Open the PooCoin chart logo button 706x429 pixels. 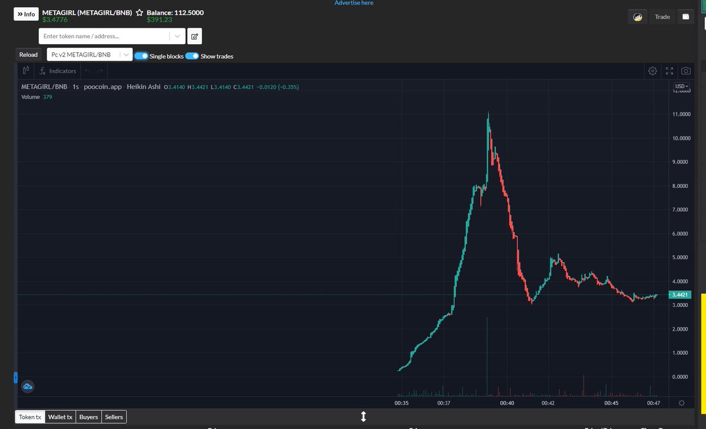click(x=637, y=17)
